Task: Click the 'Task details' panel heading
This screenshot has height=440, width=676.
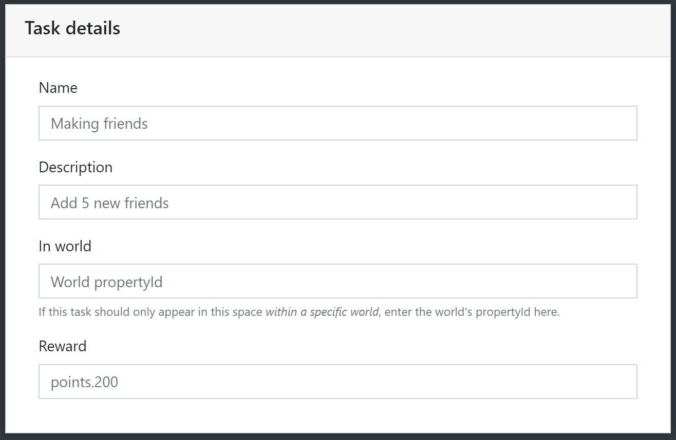Action: [72, 28]
